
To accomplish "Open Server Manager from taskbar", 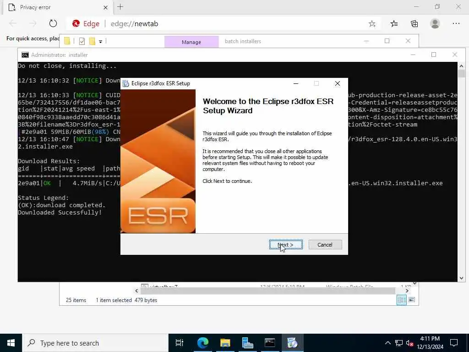I will tap(247, 343).
